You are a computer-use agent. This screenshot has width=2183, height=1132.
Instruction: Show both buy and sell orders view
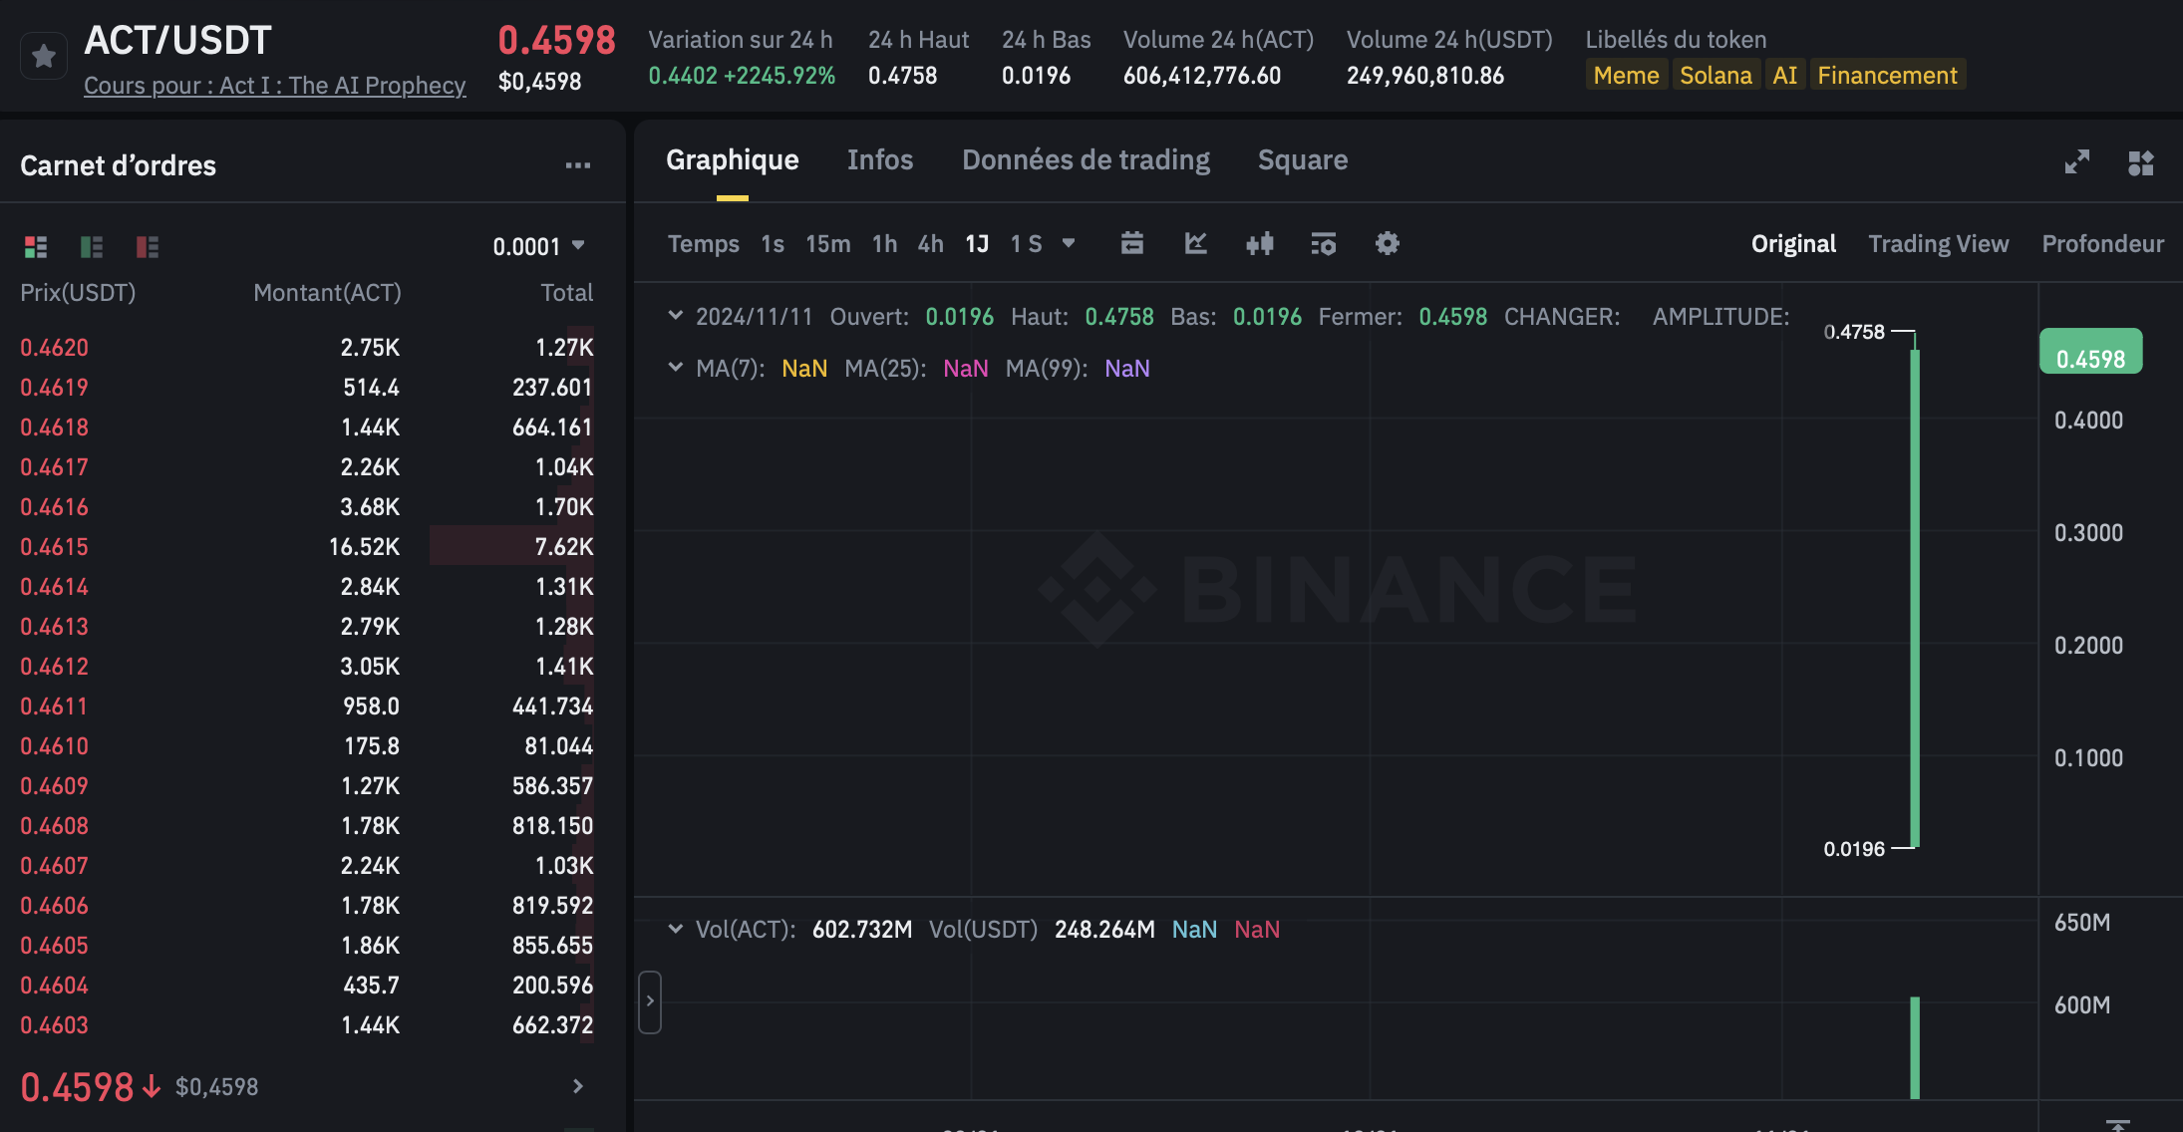36,246
